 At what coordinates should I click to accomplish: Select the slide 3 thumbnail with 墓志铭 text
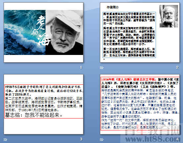pos(44,104)
